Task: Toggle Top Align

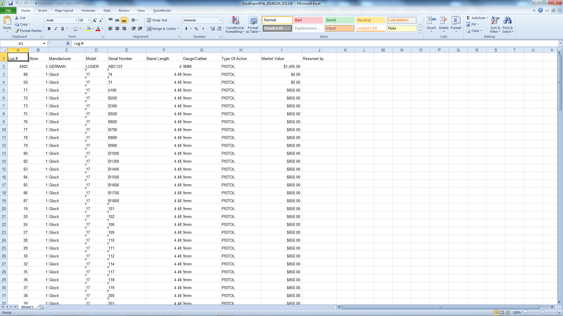Action: coord(111,20)
